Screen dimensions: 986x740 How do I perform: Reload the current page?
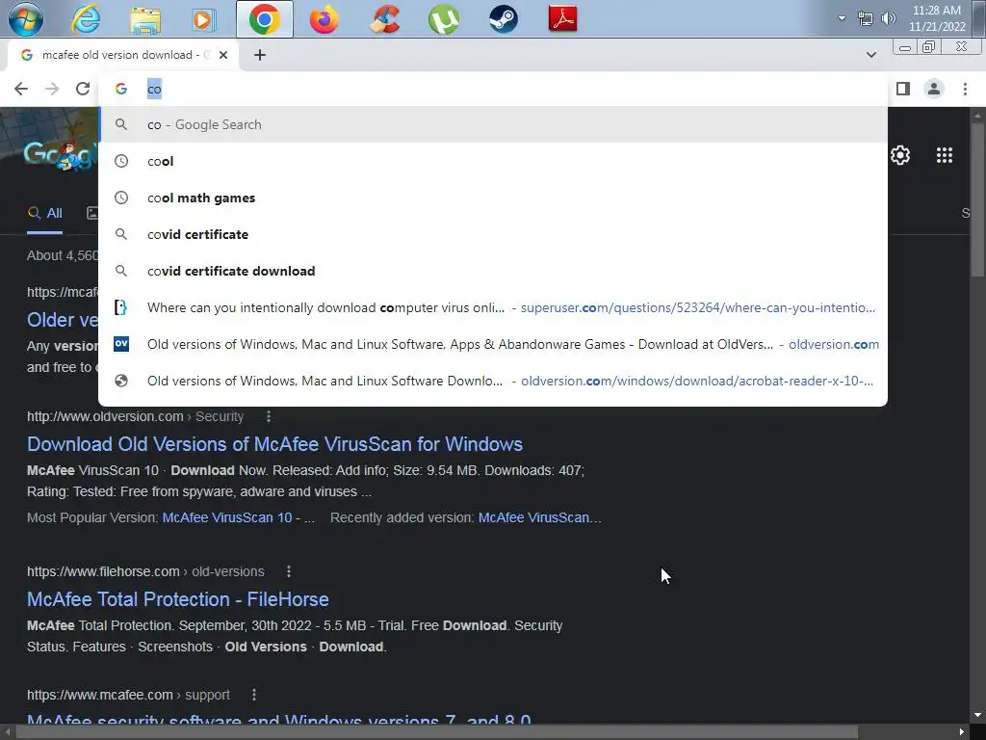(83, 89)
